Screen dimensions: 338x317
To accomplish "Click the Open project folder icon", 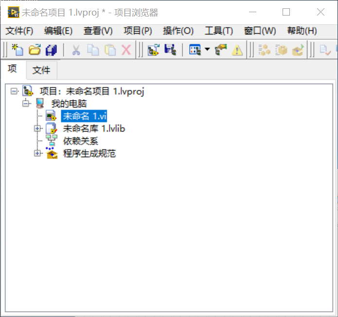I will (35, 50).
